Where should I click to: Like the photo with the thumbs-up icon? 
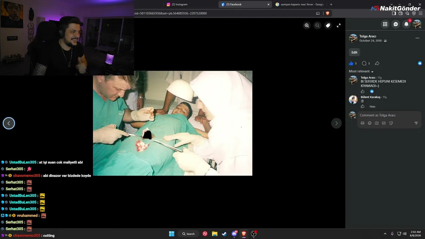click(x=351, y=63)
